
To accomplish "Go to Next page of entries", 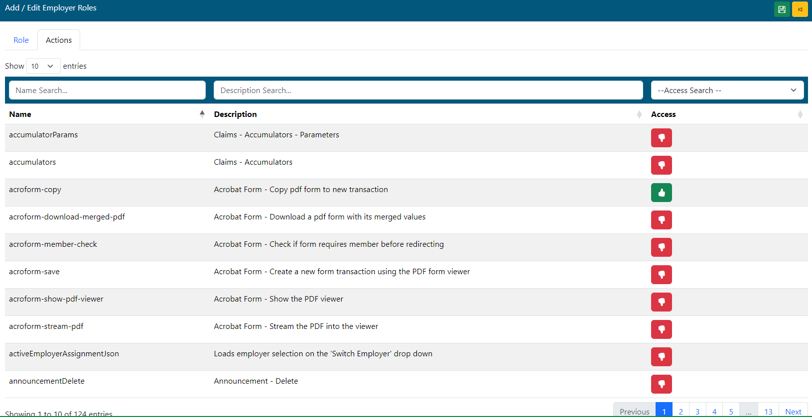I will tap(793, 411).
